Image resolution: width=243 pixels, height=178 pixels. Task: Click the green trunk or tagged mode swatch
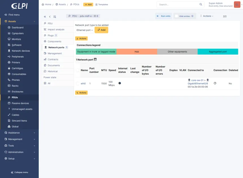pos(96,52)
